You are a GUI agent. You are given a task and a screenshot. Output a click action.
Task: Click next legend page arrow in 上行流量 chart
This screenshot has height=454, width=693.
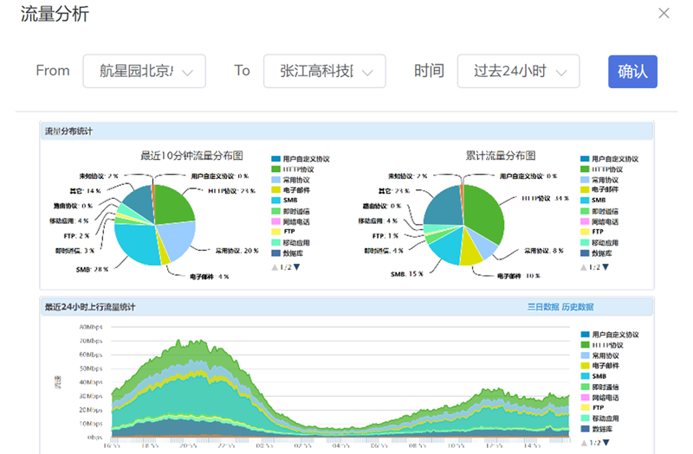(606, 442)
